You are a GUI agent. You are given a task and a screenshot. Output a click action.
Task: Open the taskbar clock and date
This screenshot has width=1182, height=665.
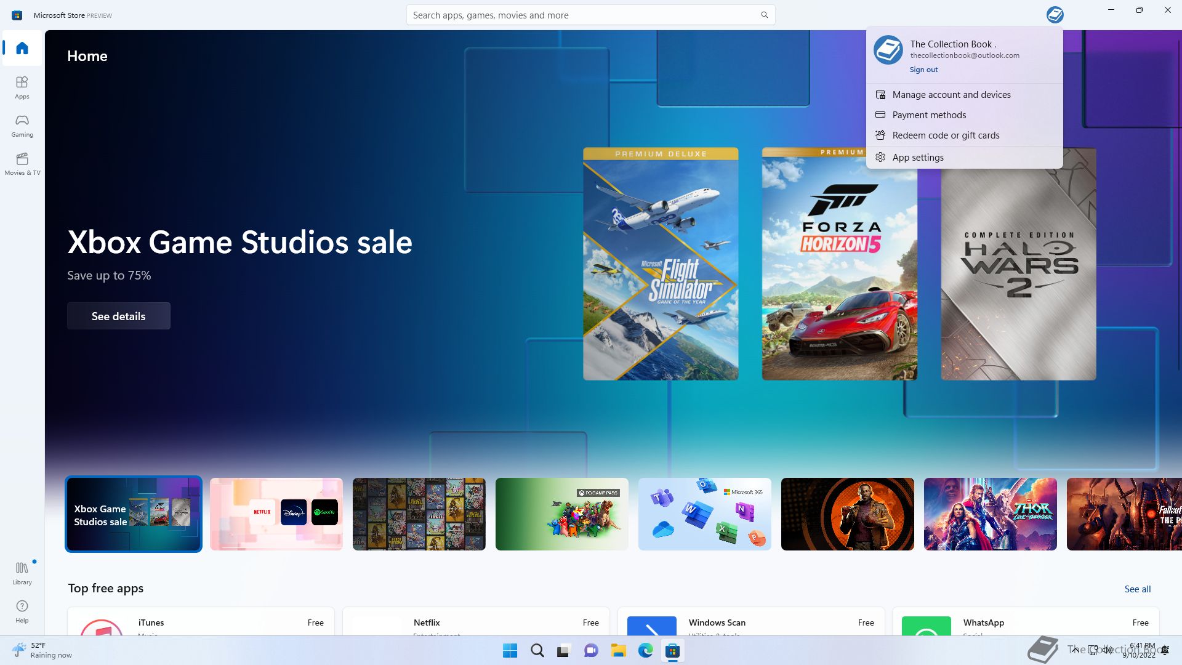[1140, 650]
